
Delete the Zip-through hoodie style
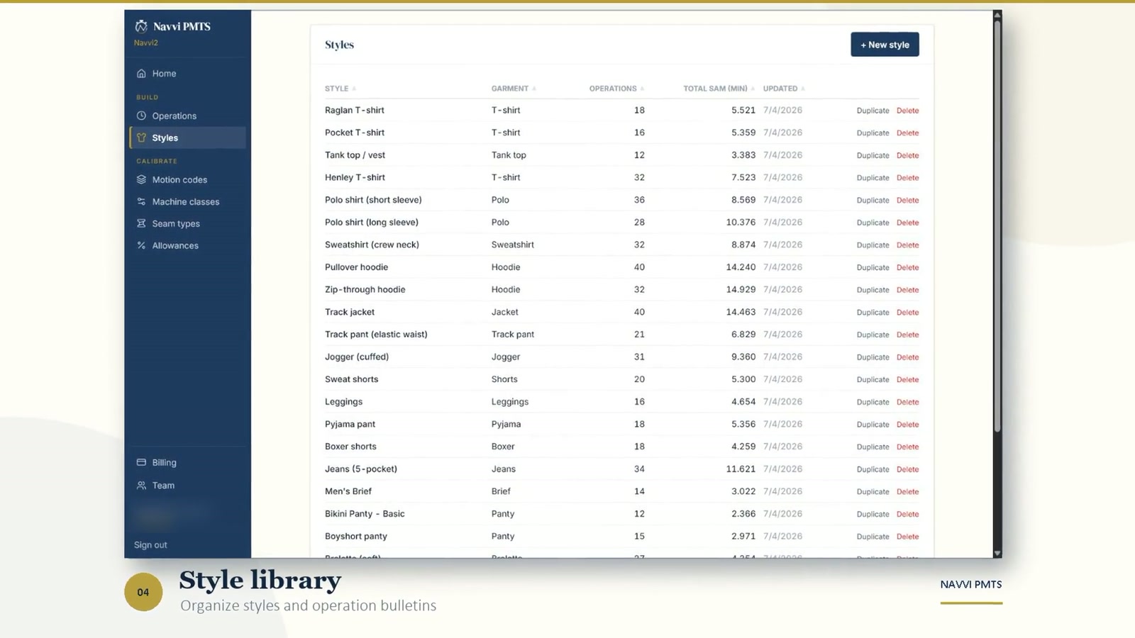coord(907,290)
